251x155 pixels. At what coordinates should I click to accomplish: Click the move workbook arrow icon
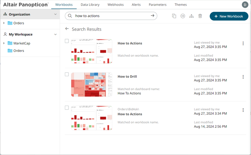tap(183, 16)
